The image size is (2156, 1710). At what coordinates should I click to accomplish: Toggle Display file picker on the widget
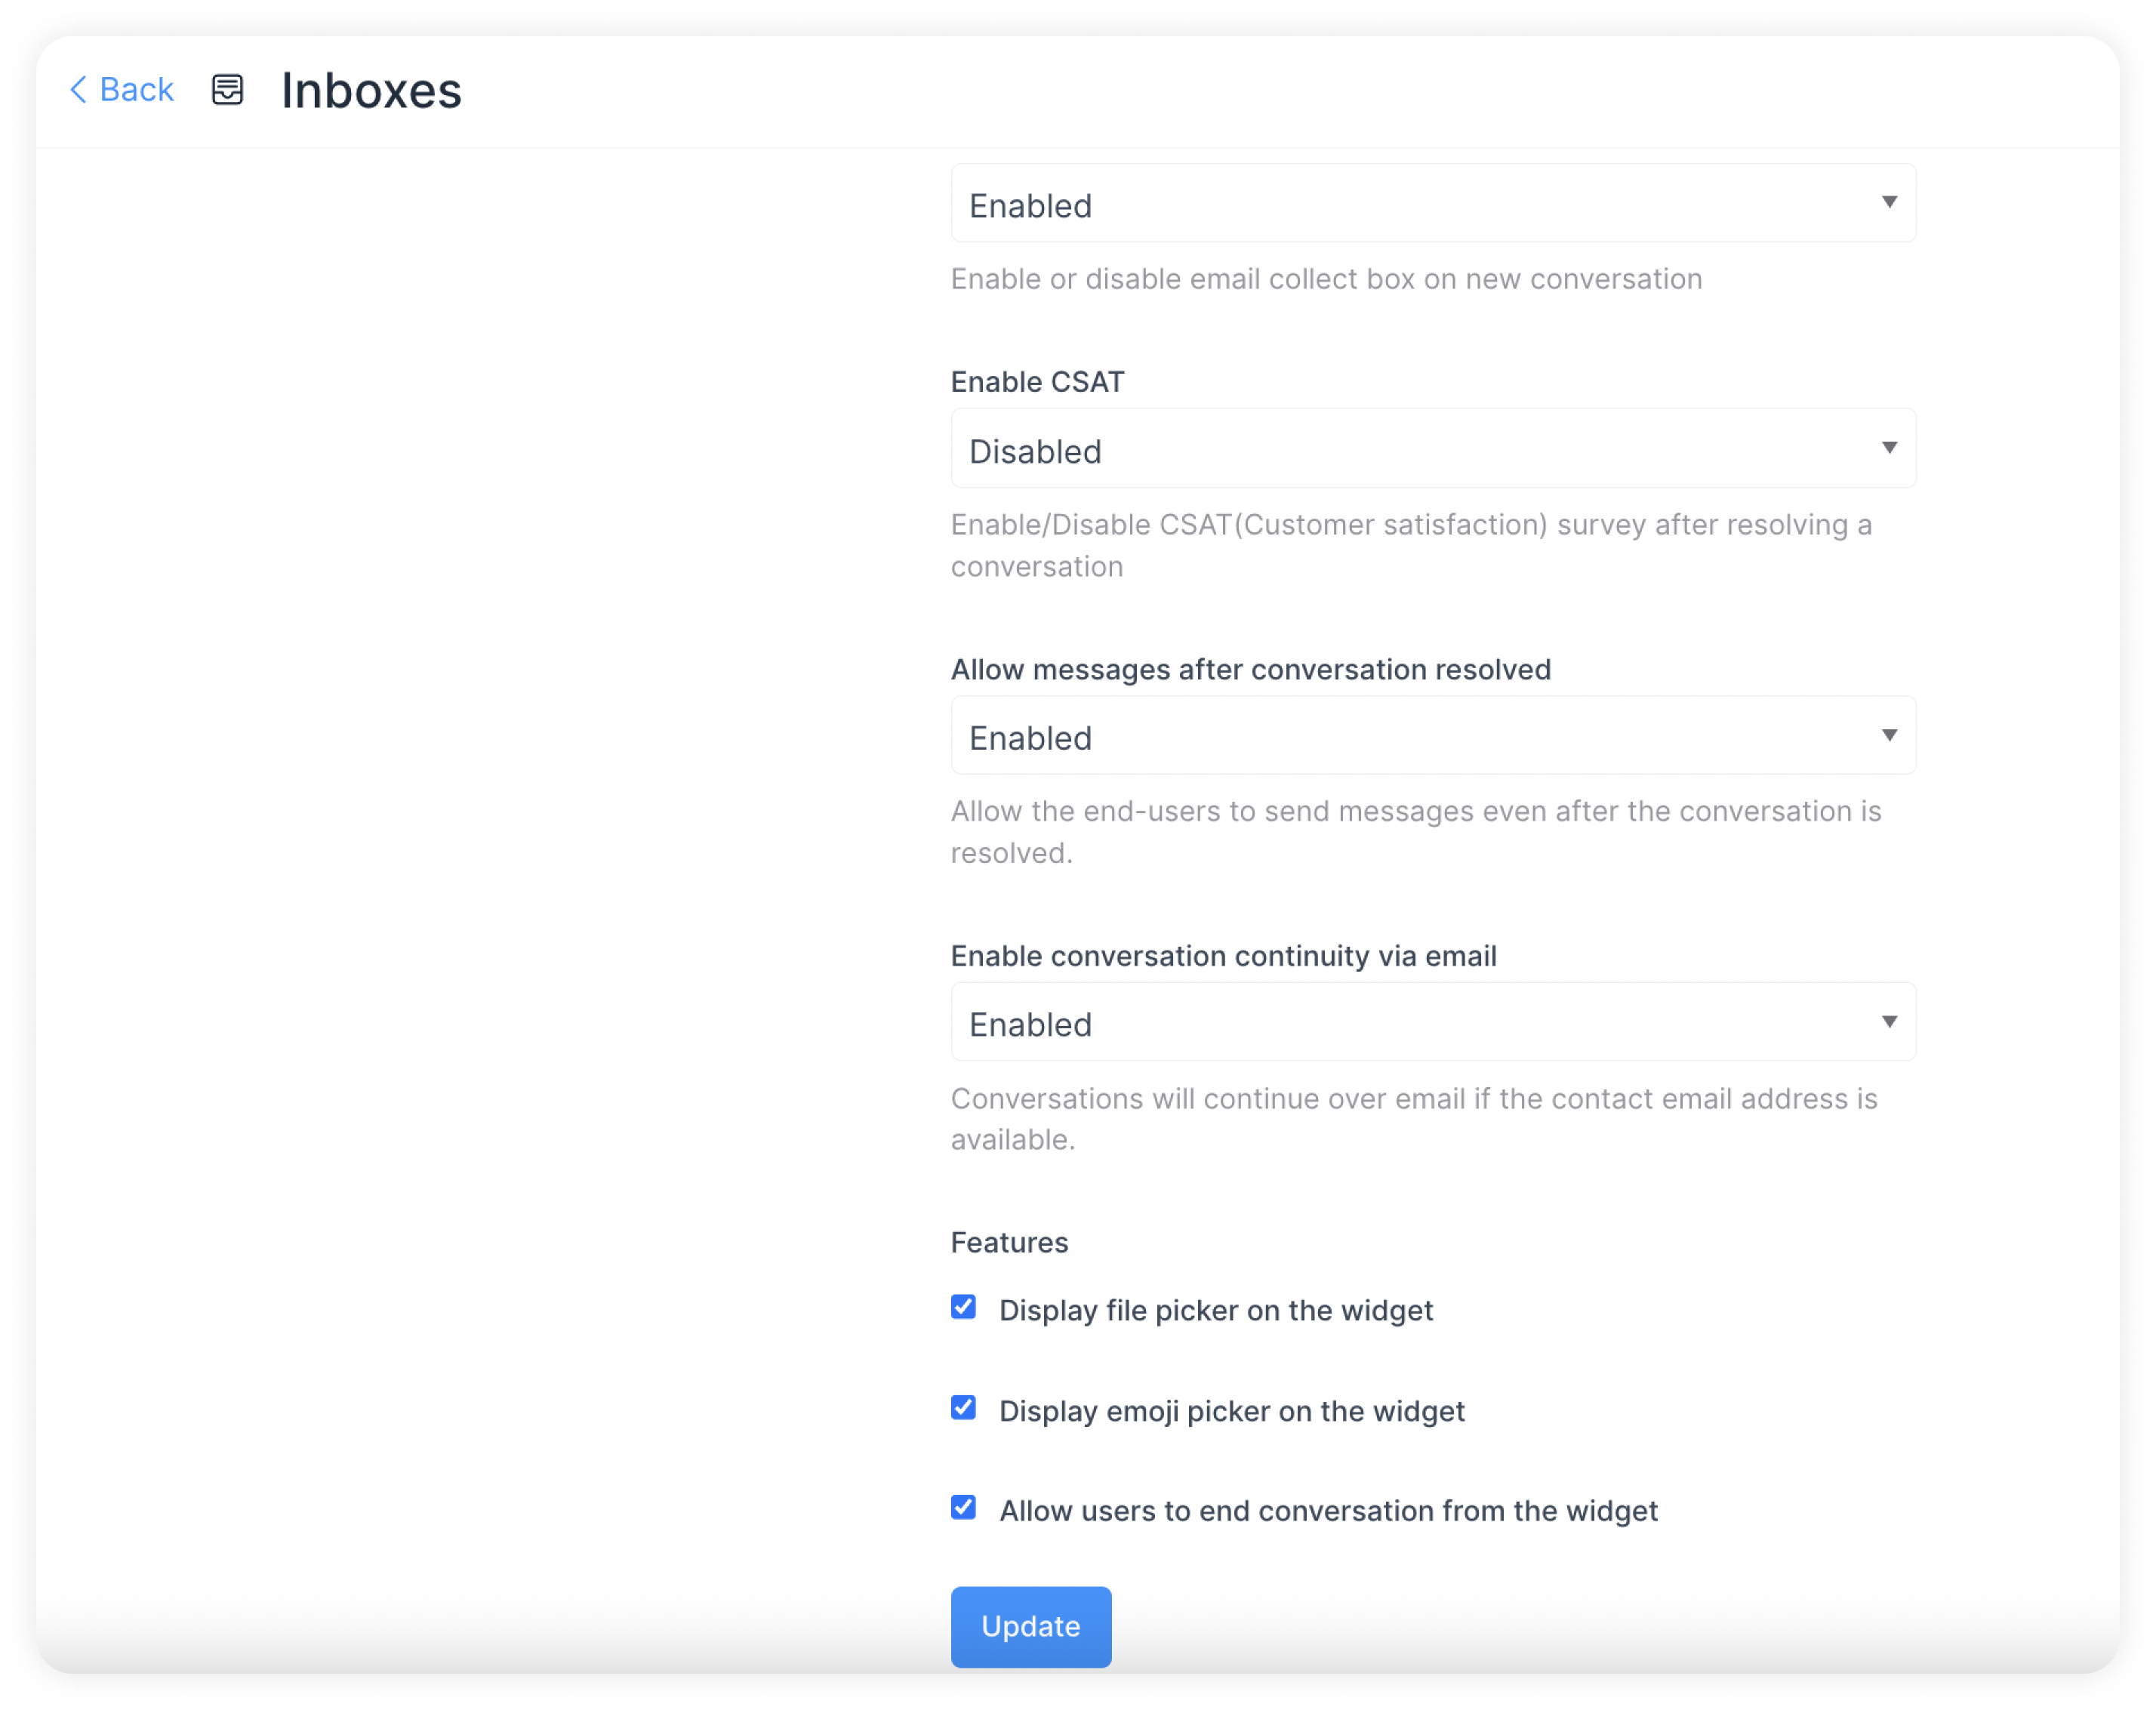point(963,1308)
